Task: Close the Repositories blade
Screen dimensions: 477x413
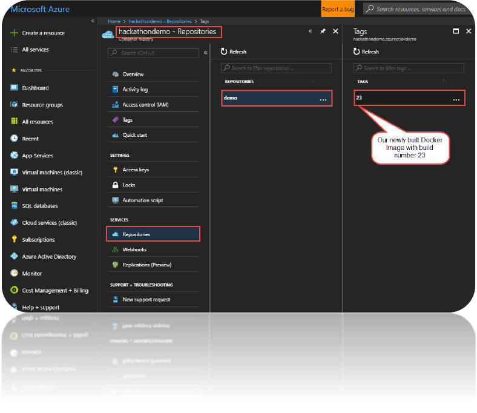Action: [335, 31]
